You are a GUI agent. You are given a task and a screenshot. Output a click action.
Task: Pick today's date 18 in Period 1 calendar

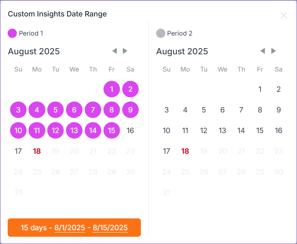[37, 151]
